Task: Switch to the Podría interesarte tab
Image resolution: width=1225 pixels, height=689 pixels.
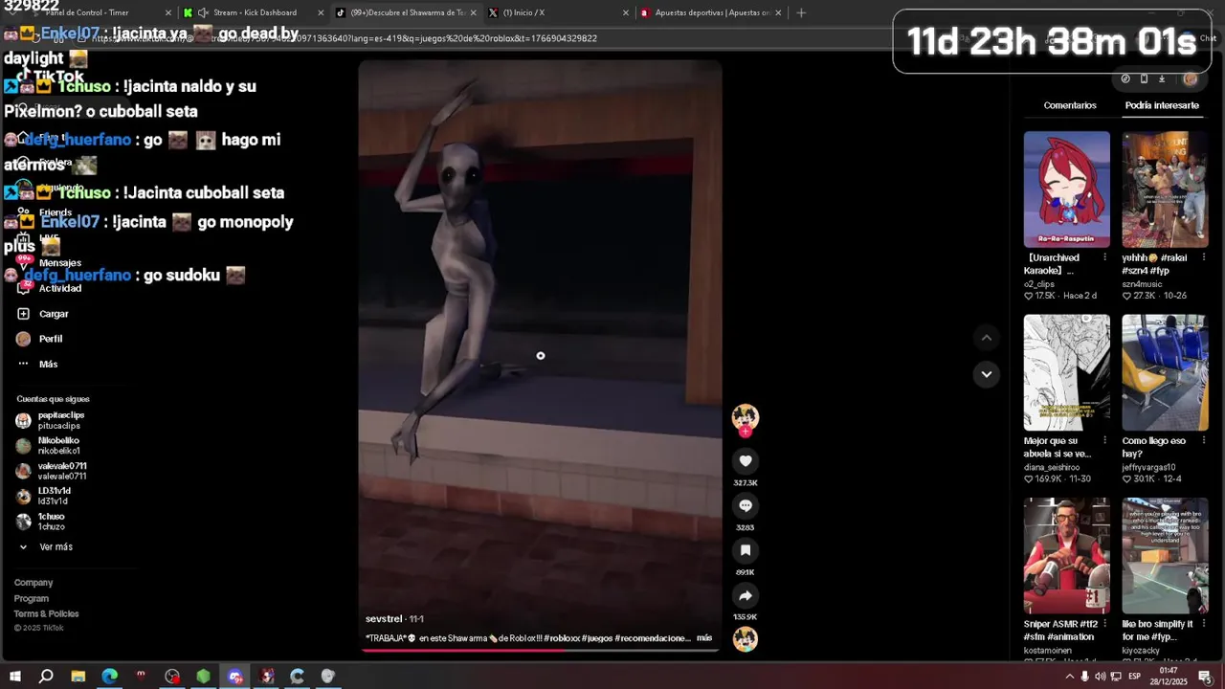Action: [x=1162, y=105]
